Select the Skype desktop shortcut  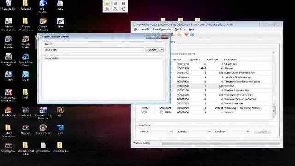[26, 76]
